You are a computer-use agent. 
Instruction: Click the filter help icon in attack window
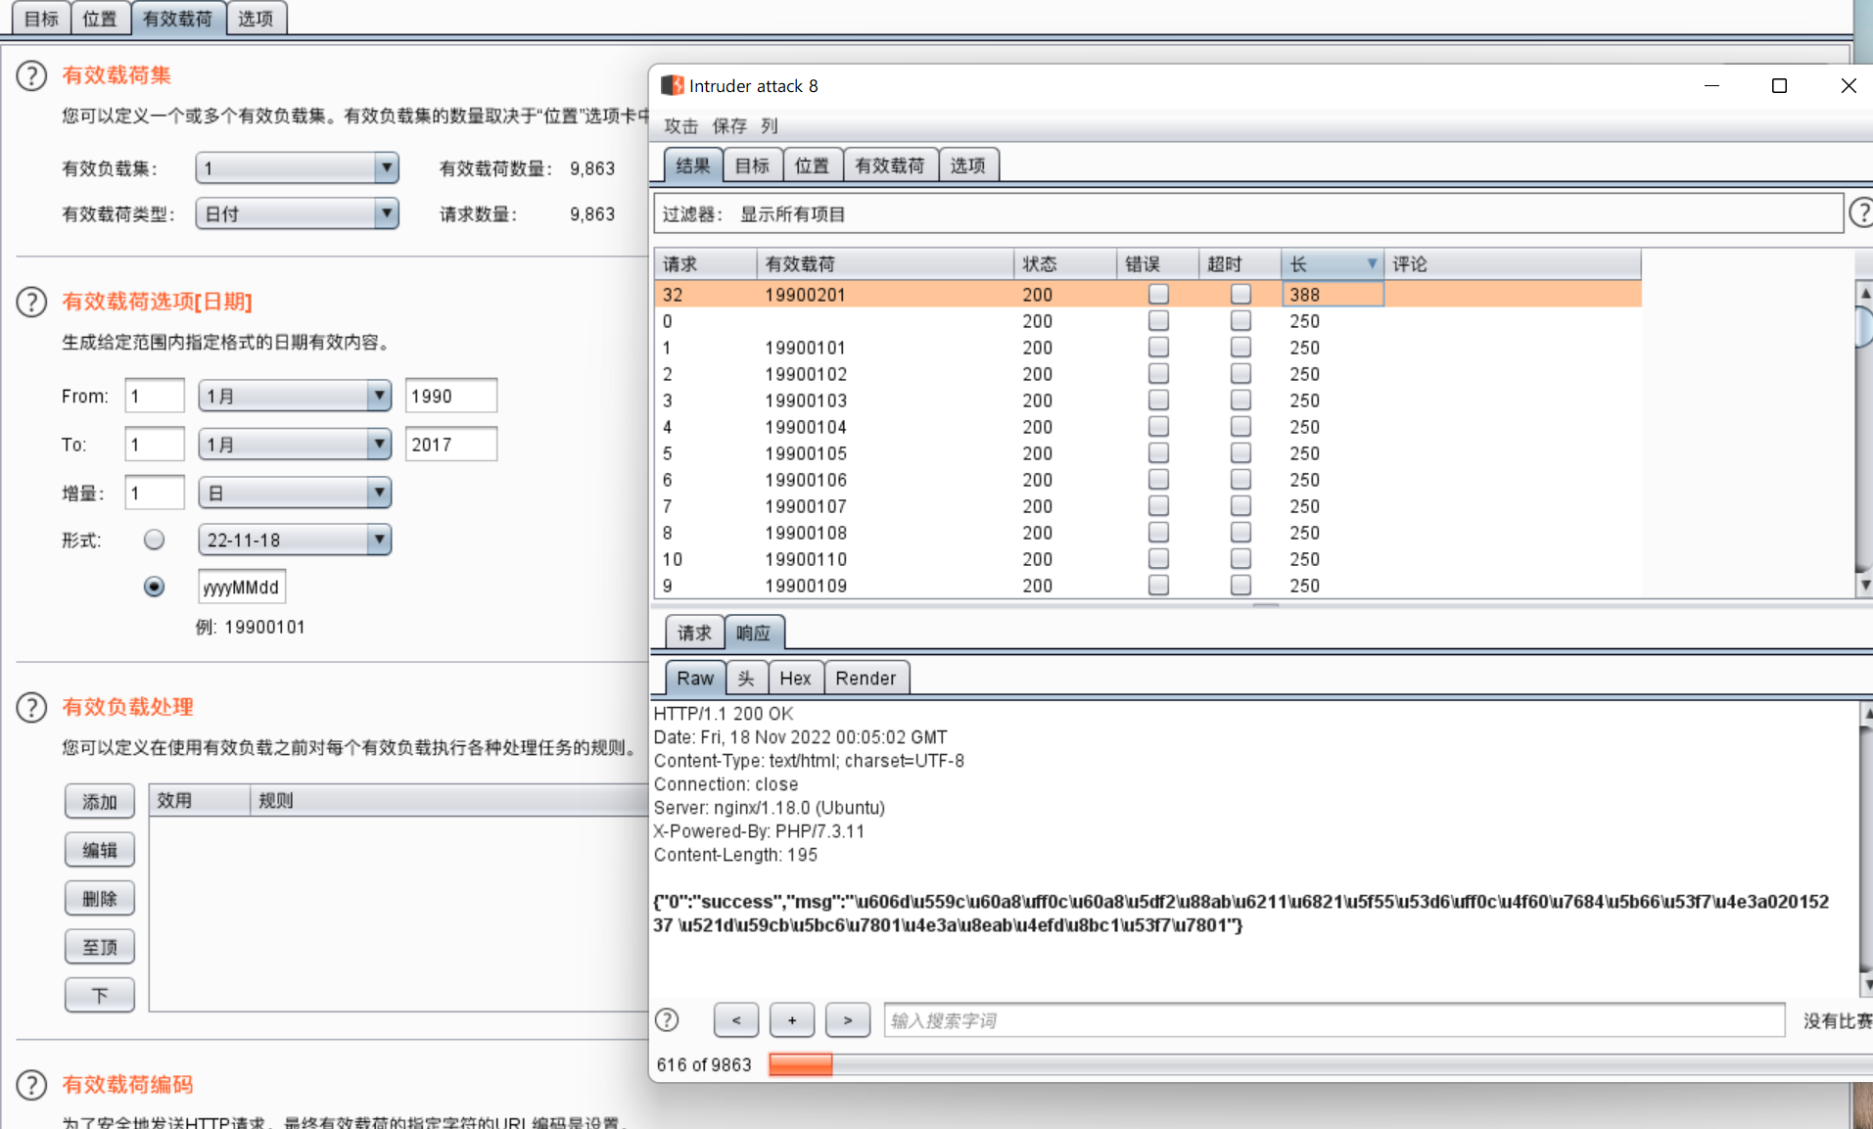pyautogui.click(x=1860, y=212)
